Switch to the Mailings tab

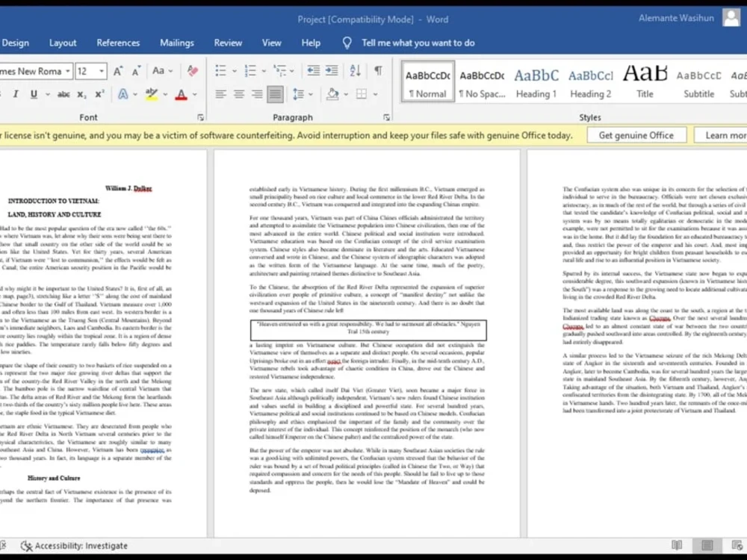click(x=177, y=43)
